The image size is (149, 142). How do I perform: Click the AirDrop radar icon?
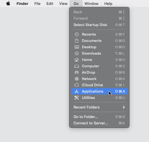point(77,72)
